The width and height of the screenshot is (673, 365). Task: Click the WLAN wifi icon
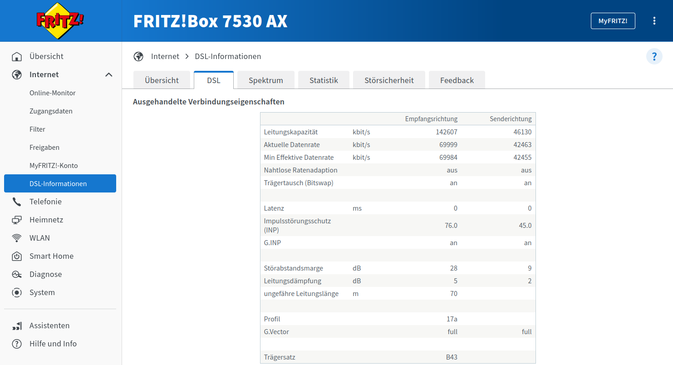click(x=17, y=238)
